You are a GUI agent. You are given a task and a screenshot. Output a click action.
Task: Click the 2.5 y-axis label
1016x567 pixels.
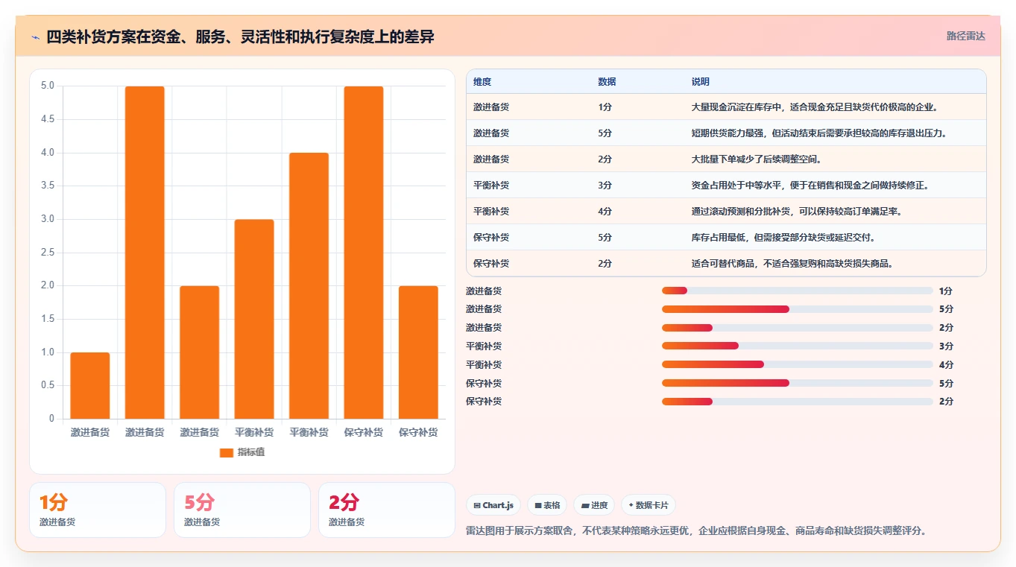[48, 253]
